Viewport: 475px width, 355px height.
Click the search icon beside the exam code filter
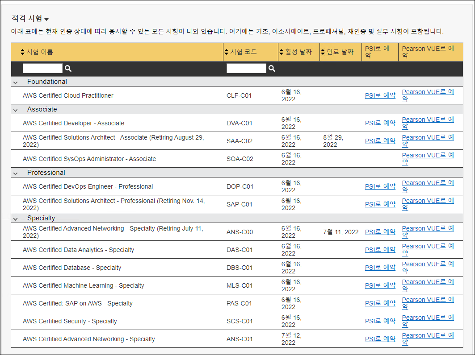point(272,69)
